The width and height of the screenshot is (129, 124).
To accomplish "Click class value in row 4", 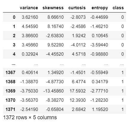I will (x=122, y=54).
